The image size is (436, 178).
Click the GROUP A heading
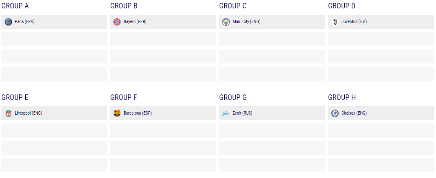(15, 6)
